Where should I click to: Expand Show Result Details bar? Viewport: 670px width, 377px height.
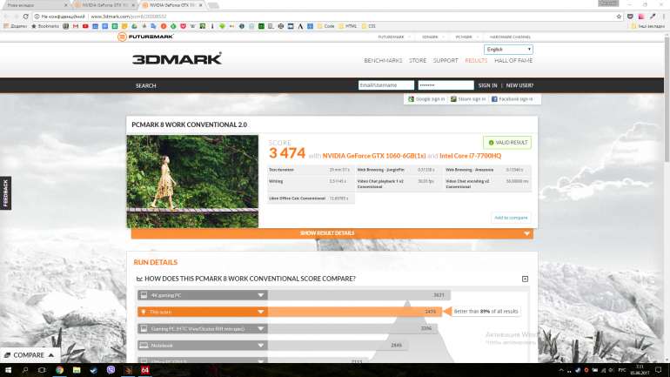(332, 233)
